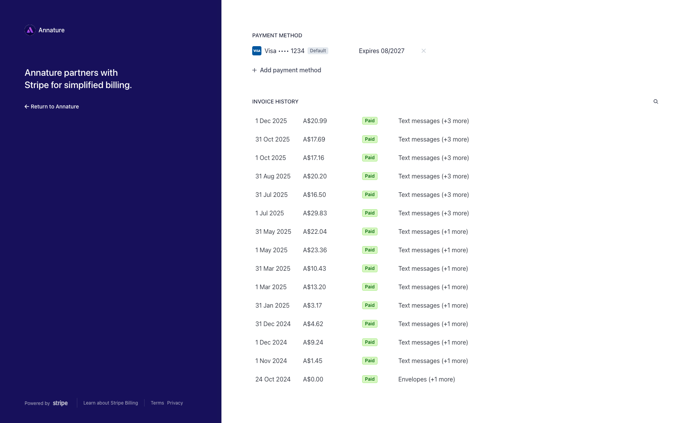Click Paid badge on 31 Jan 2025 row

click(370, 305)
